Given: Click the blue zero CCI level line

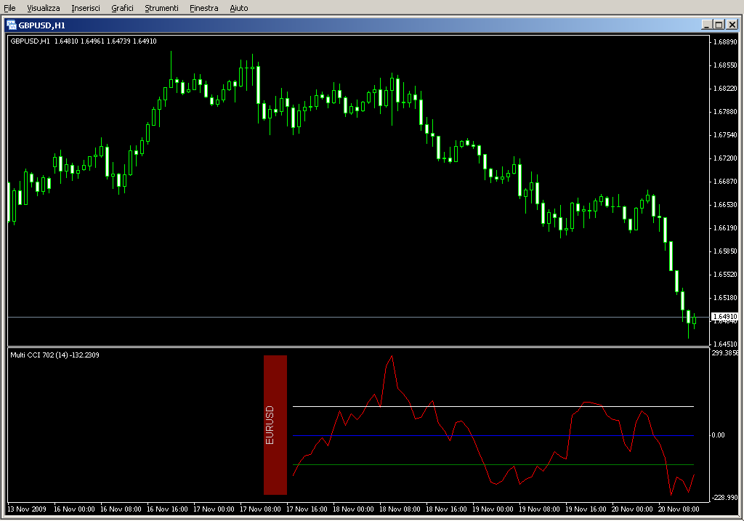Looking at the screenshot, I should pos(493,435).
